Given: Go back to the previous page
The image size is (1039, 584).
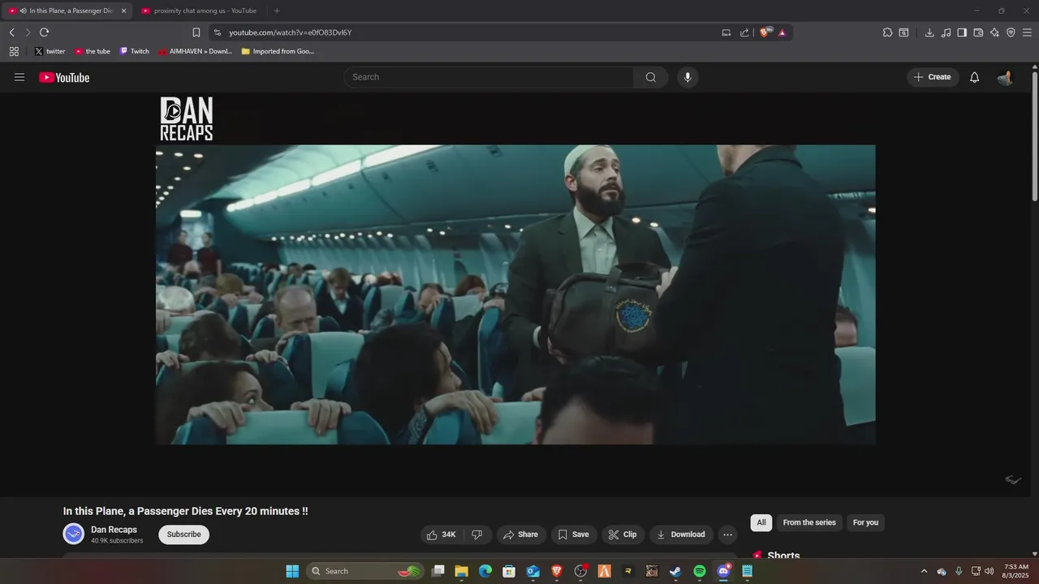Looking at the screenshot, I should tap(11, 32).
